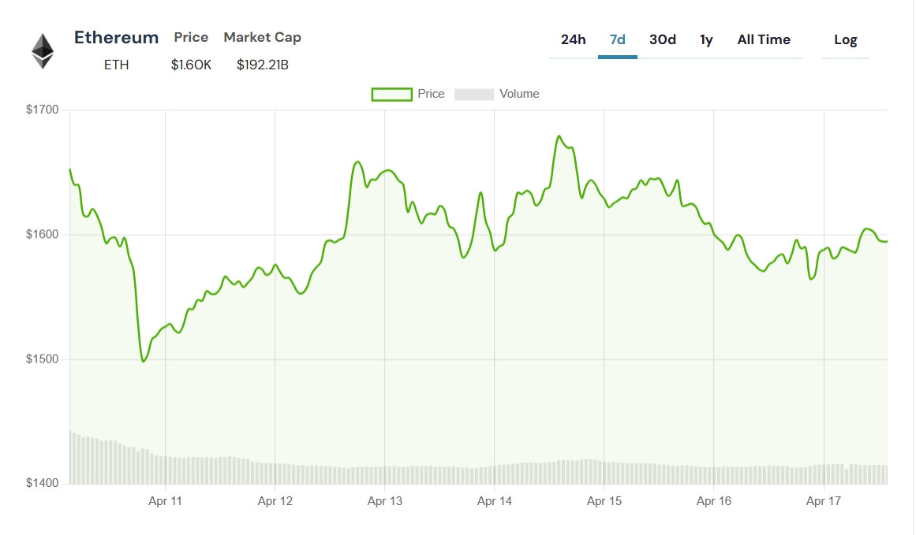Click the $1400 y-axis label
The height and width of the screenshot is (535, 916).
(x=42, y=483)
